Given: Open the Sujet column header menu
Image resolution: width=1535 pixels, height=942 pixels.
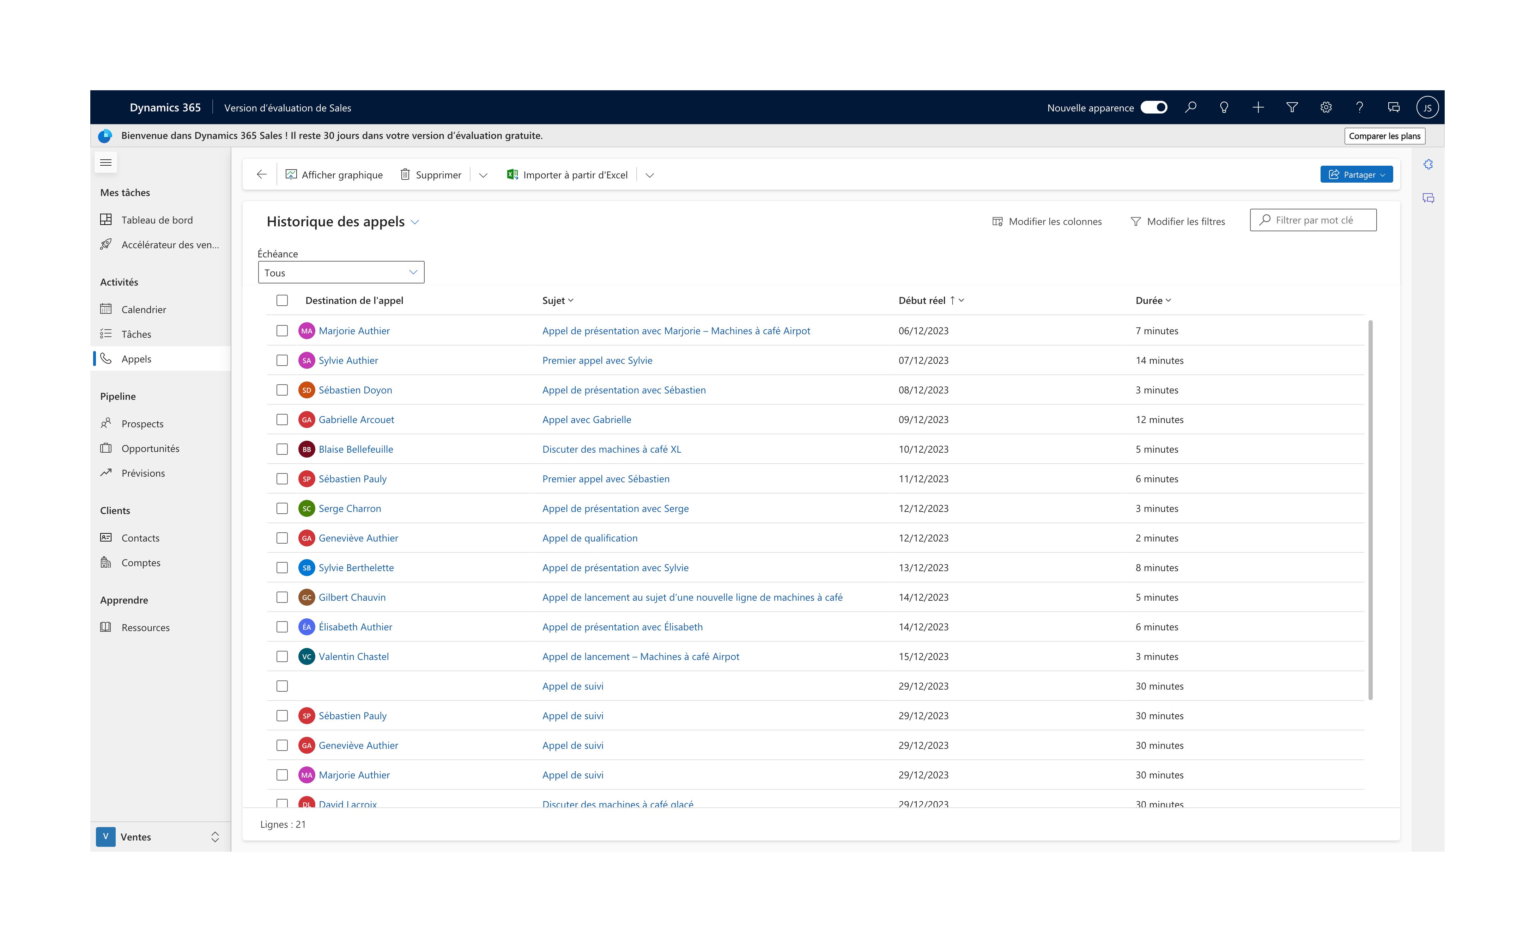Looking at the screenshot, I should click(558, 300).
